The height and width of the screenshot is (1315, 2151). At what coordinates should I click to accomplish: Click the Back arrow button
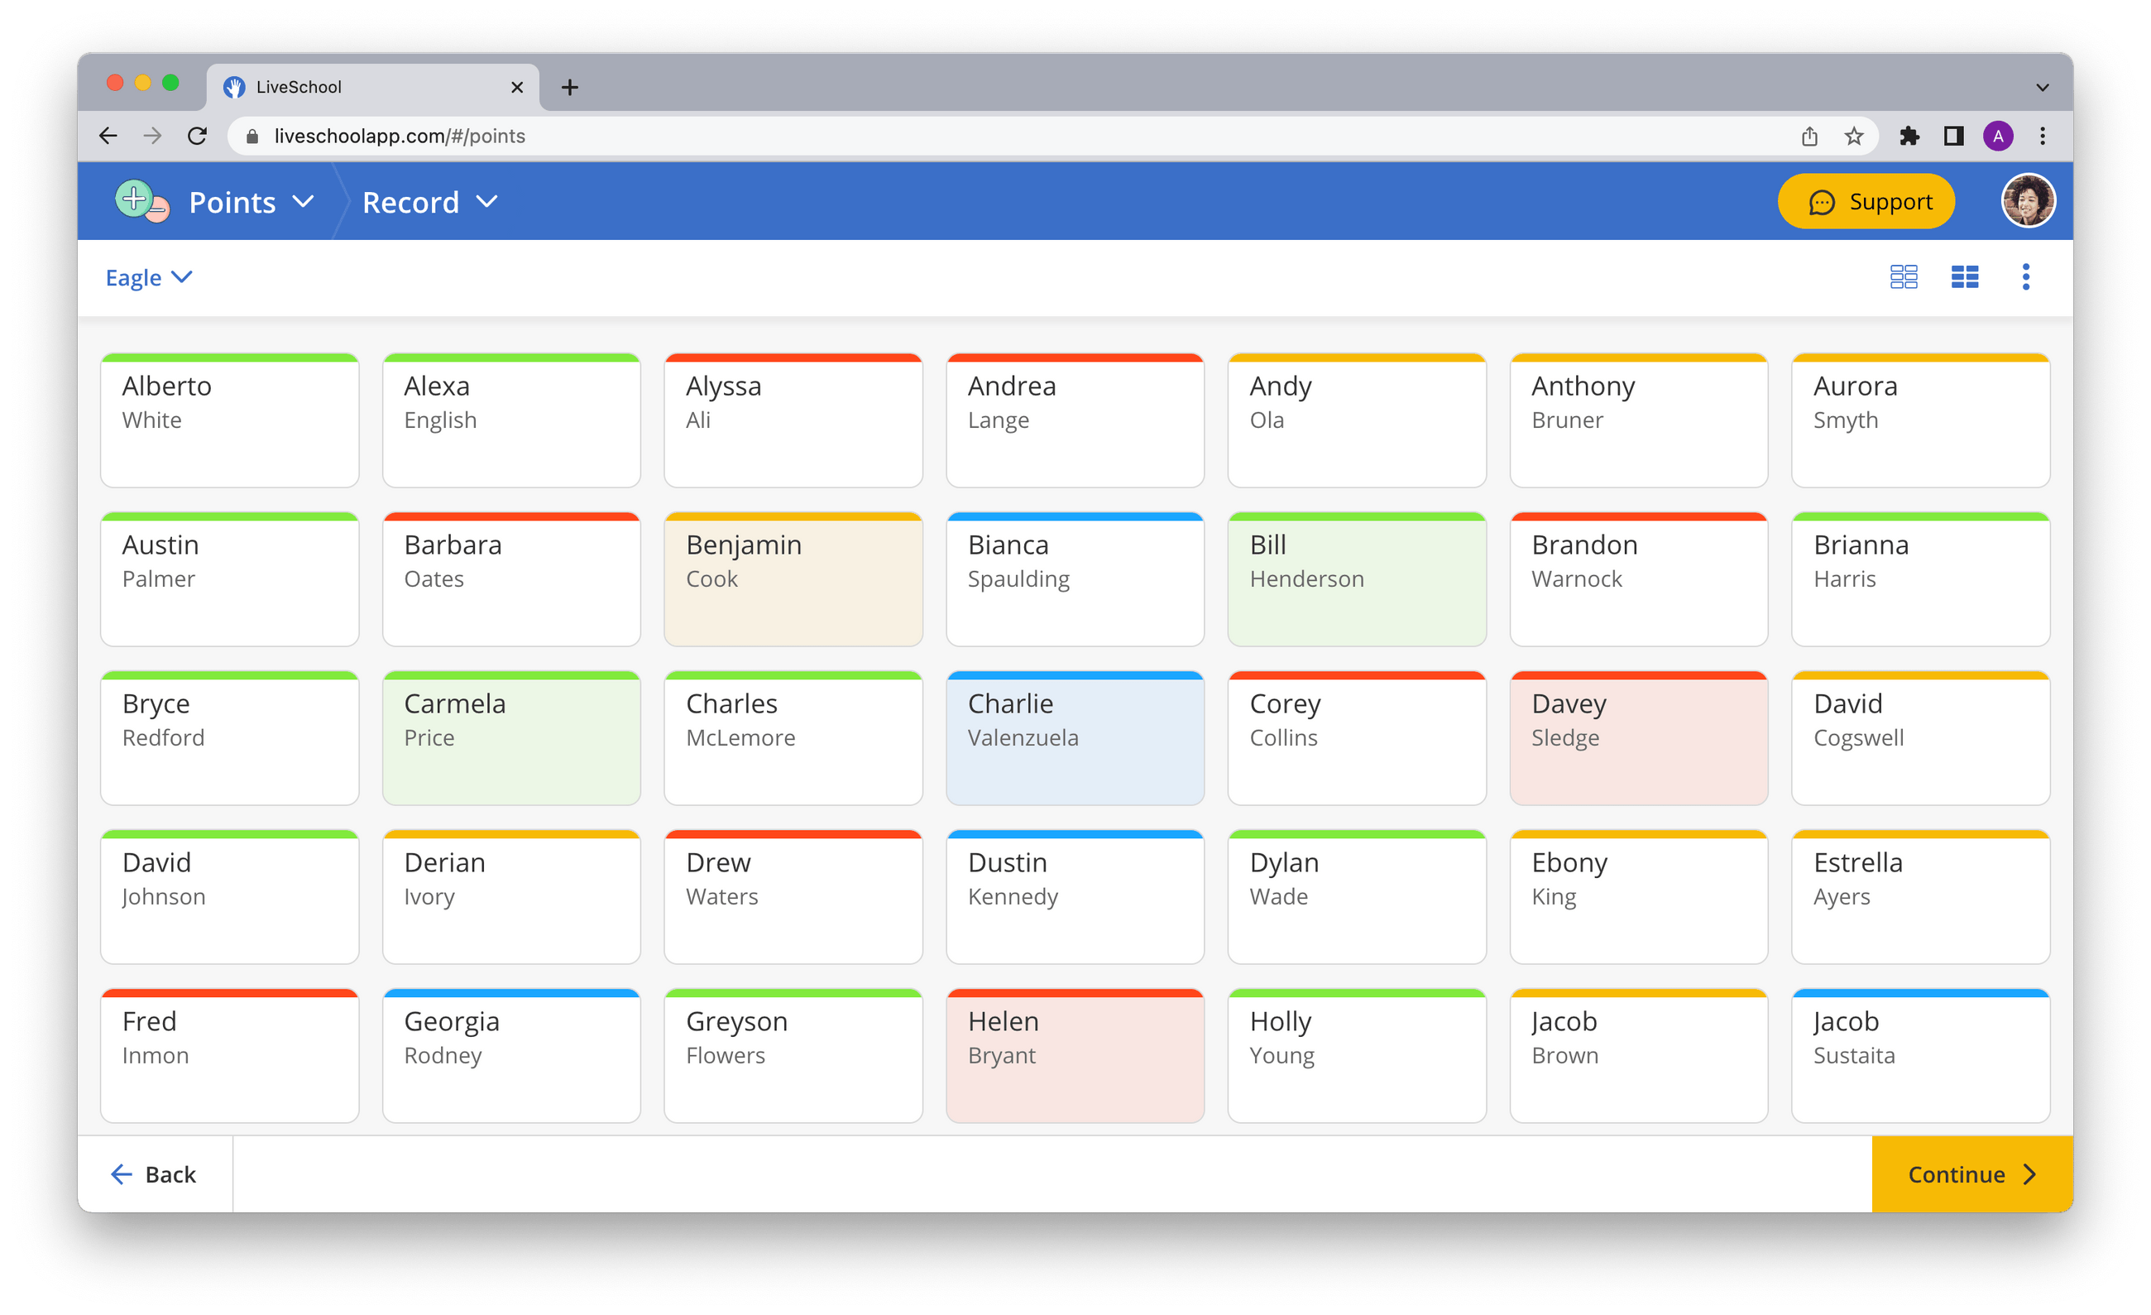pyautogui.click(x=155, y=1174)
